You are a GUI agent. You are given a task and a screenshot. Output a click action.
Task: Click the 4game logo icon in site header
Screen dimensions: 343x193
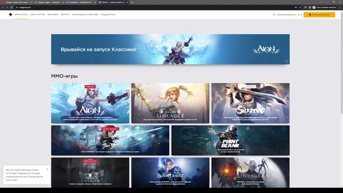pos(11,14)
